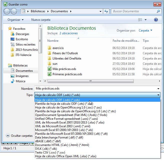This screenshot has width=164, height=161.
Task: Select Hoja de cálculo ODF (.ods) type
Action: pos(97,100)
